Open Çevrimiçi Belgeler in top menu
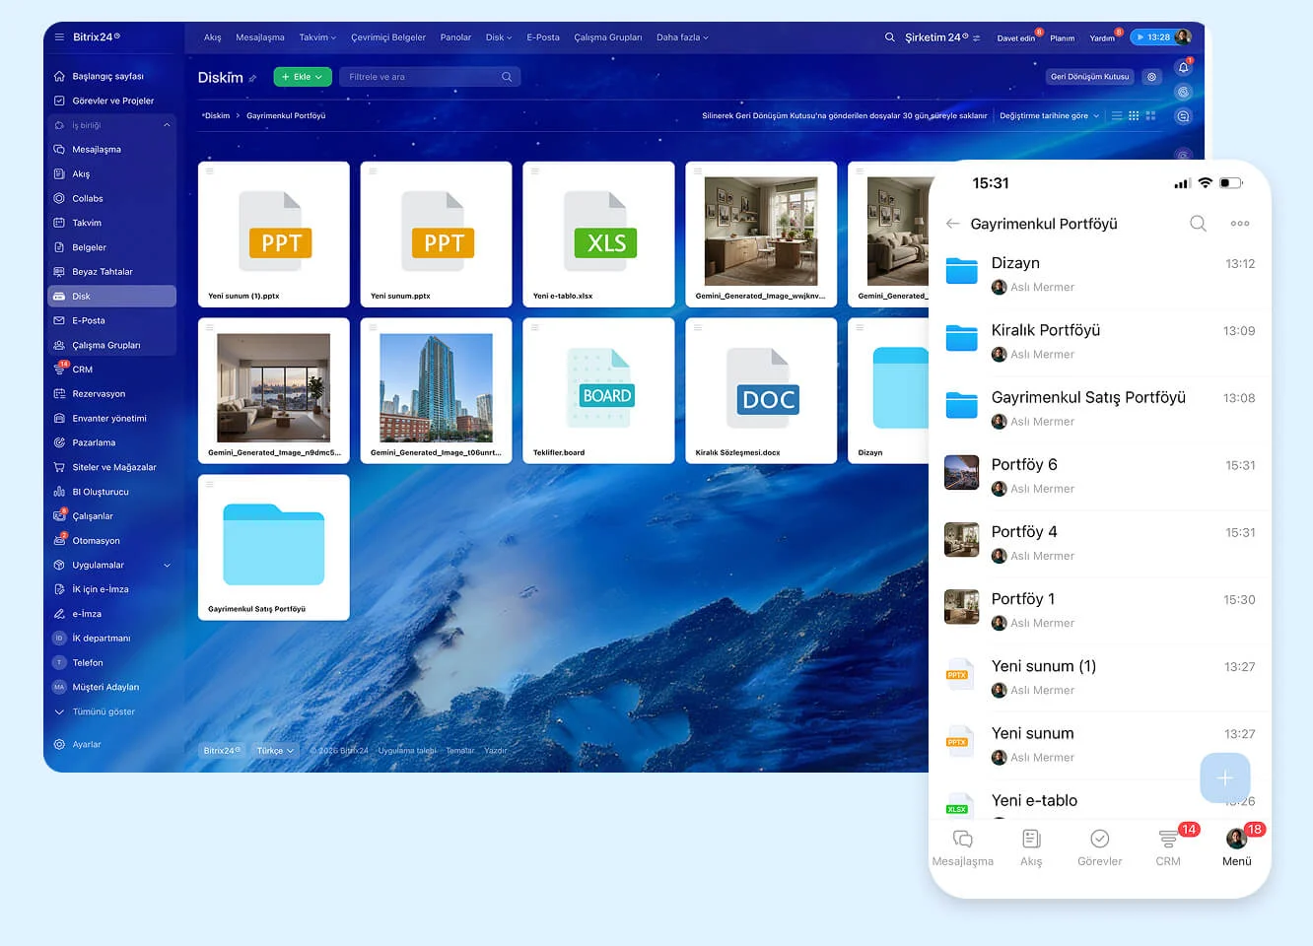 coord(388,37)
